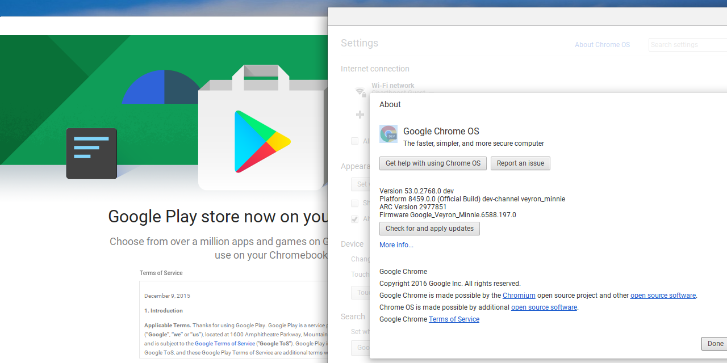Click Done to close the About dialog
The height and width of the screenshot is (363, 727).
click(715, 344)
